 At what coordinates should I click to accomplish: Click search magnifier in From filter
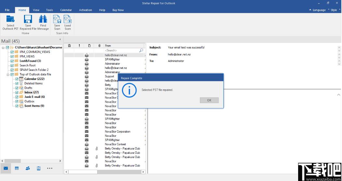pyautogui.click(x=141, y=50)
